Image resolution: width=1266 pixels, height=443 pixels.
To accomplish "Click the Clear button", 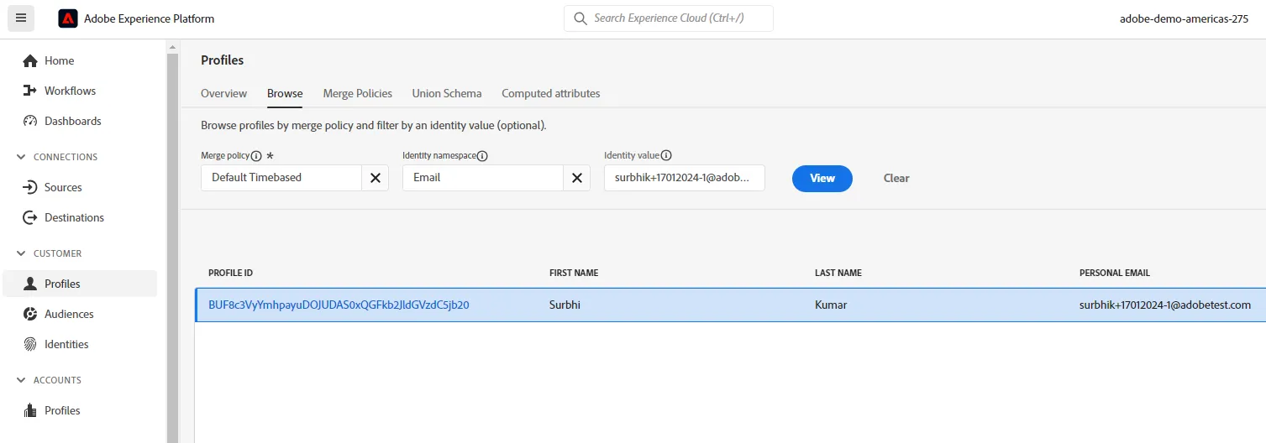I will point(896,178).
